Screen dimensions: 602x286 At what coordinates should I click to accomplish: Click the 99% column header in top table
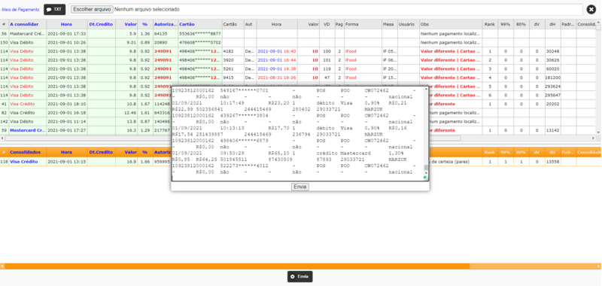505,24
